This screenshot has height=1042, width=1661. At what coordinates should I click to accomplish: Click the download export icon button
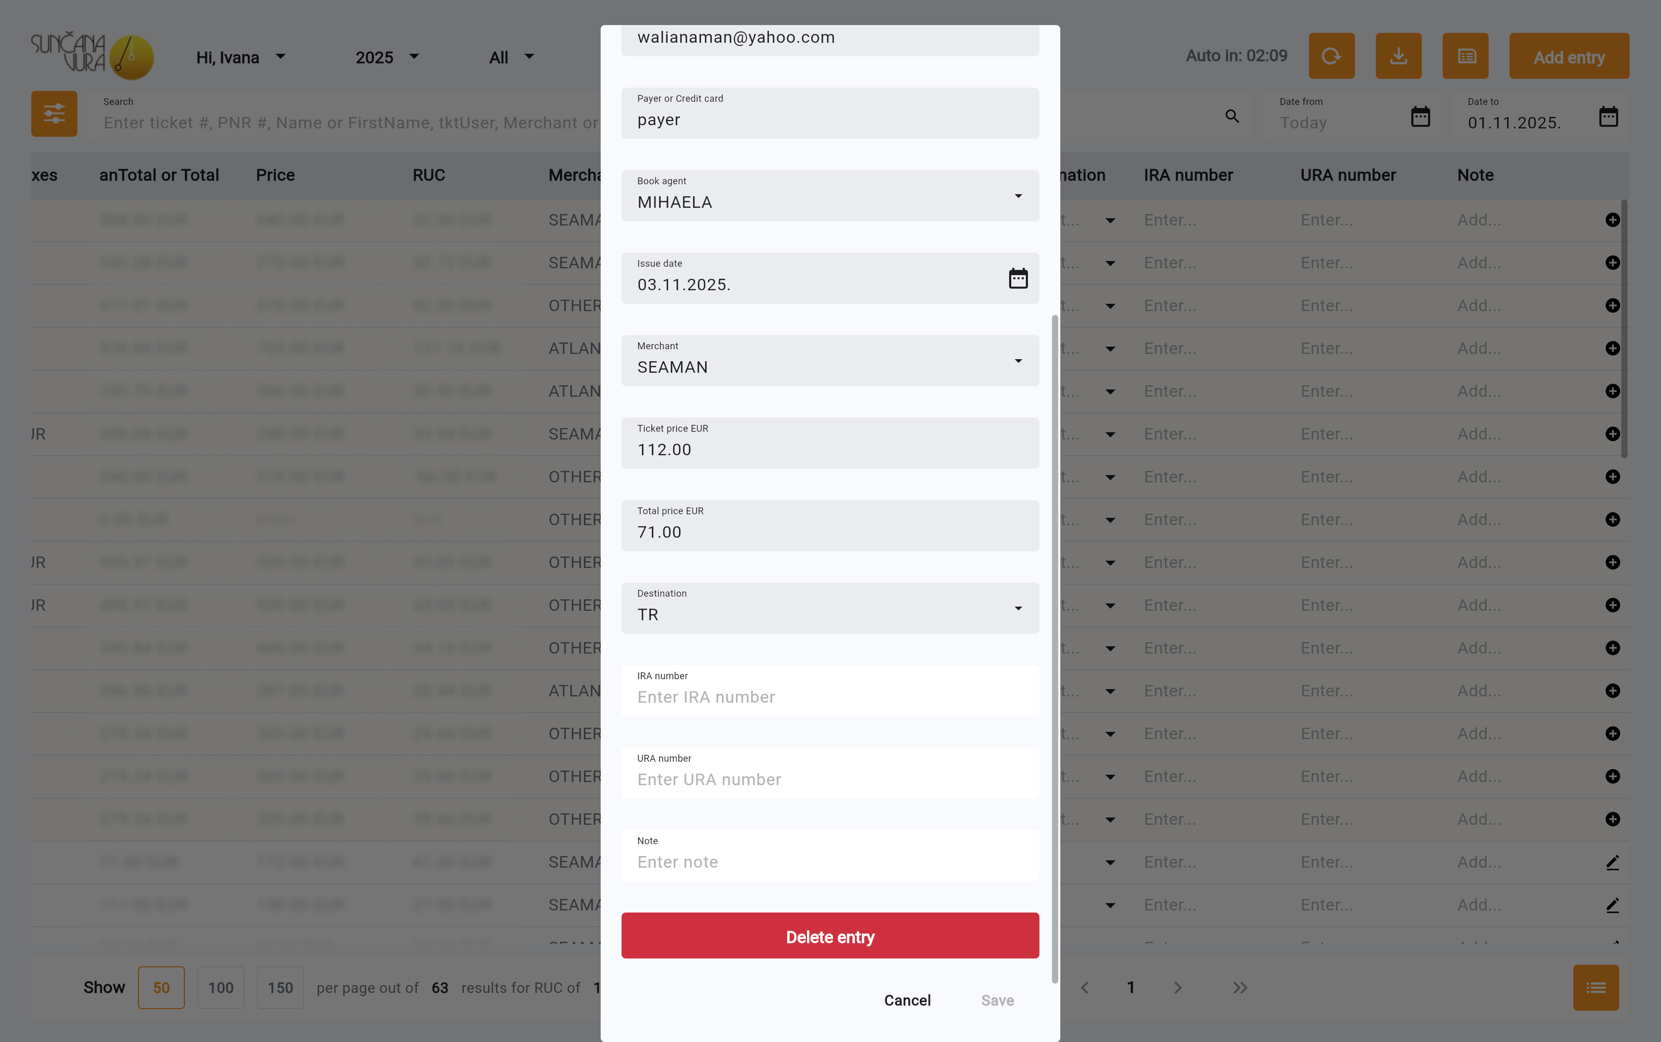(x=1398, y=56)
